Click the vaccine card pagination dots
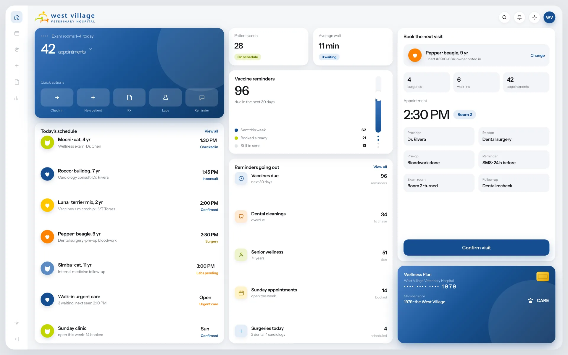This screenshot has height=355, width=568. click(378, 142)
